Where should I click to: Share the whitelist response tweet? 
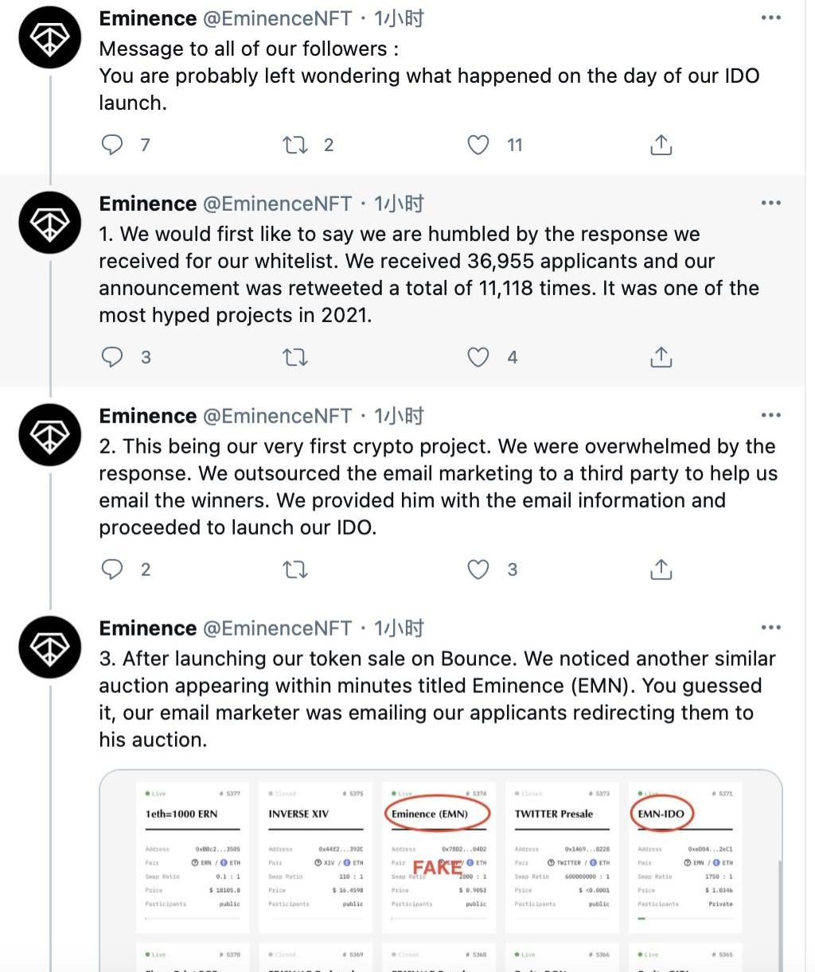tap(661, 357)
